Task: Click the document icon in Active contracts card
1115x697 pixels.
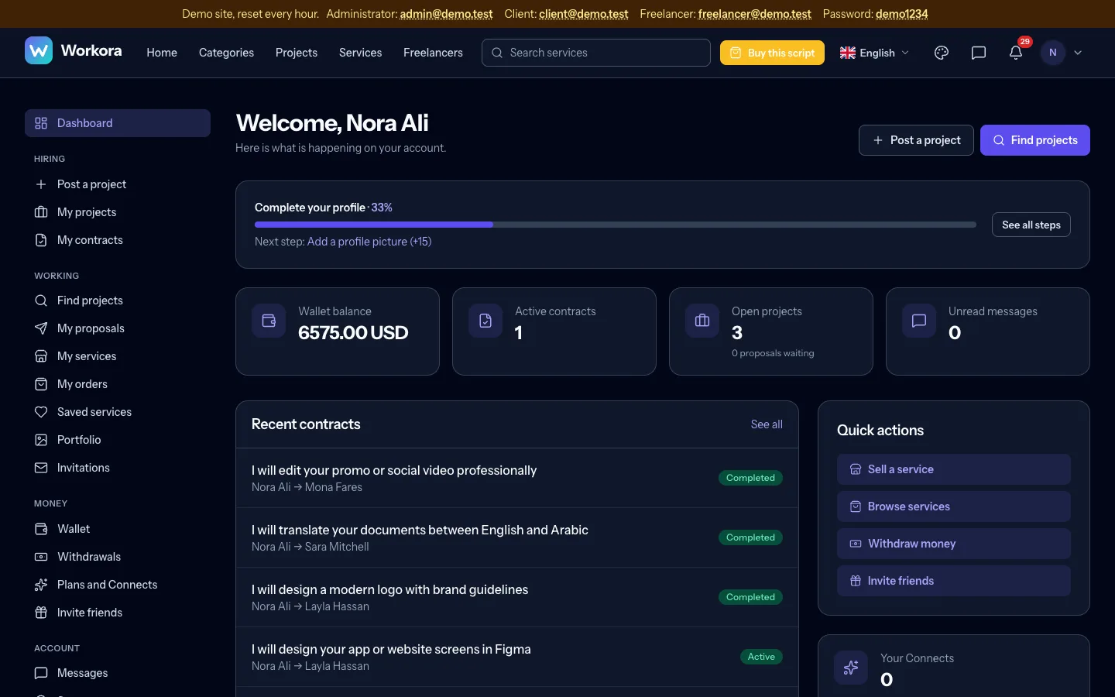Action: pos(485,321)
